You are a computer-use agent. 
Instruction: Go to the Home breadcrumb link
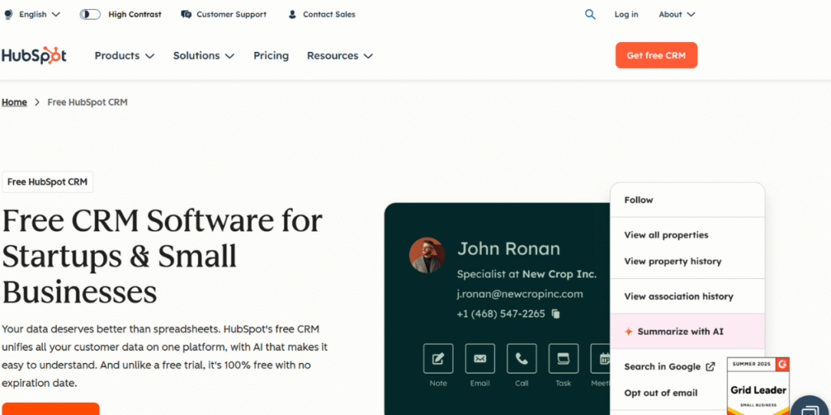pyautogui.click(x=15, y=102)
